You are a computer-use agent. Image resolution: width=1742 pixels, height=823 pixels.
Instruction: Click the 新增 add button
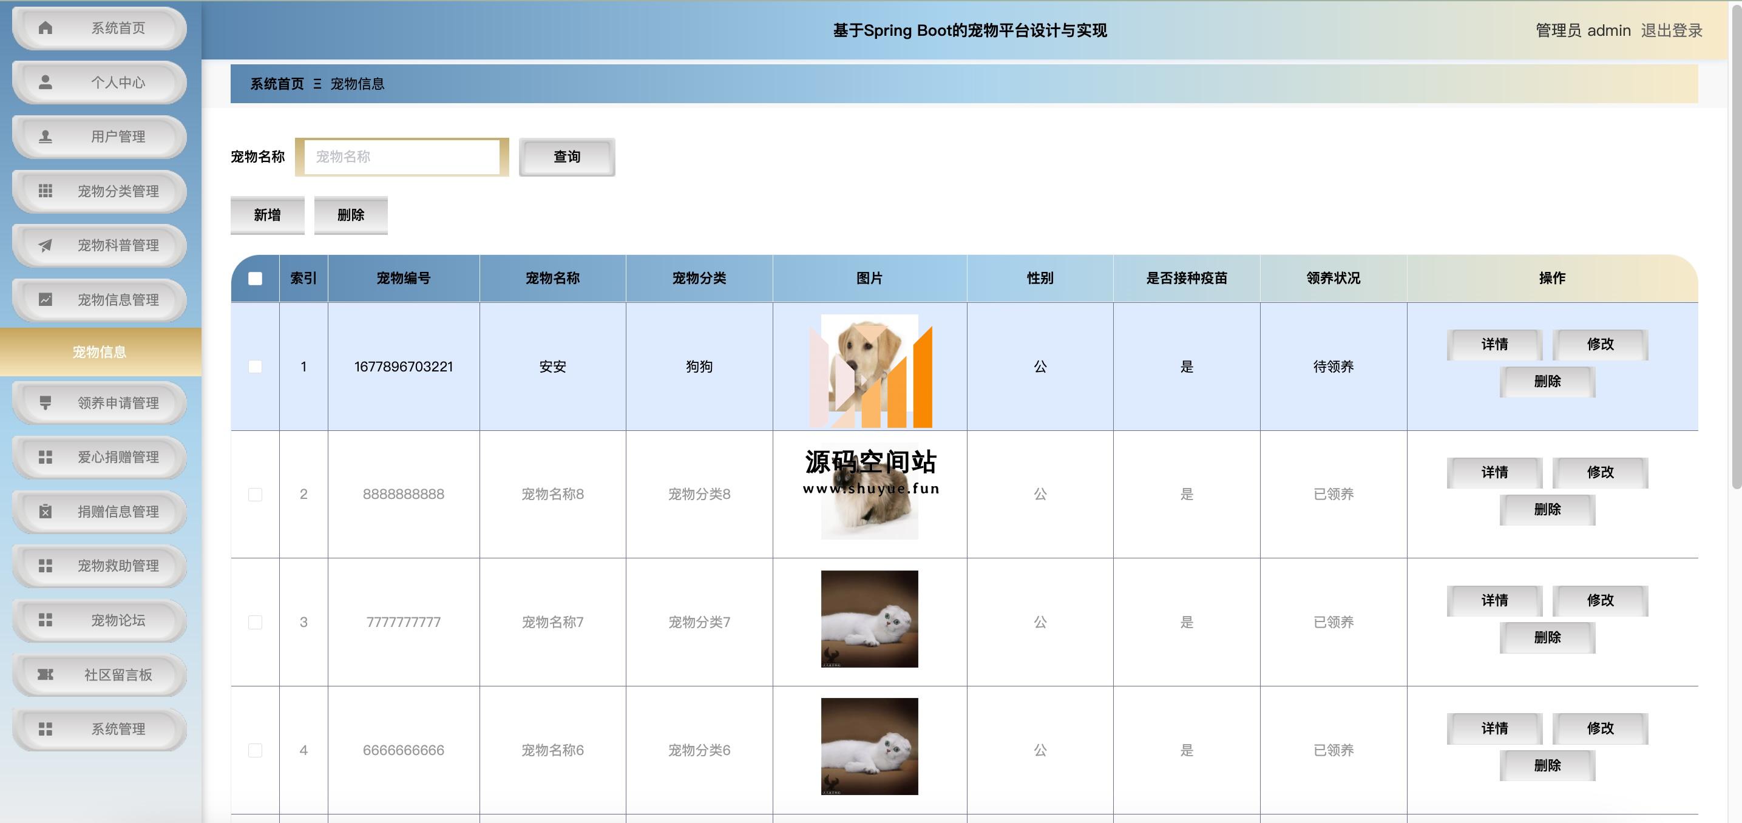pyautogui.click(x=267, y=215)
